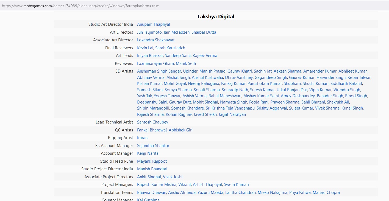The image size is (389, 201).
Task: Click the Abhijeet Kumar link
Action: (x=352, y=71)
